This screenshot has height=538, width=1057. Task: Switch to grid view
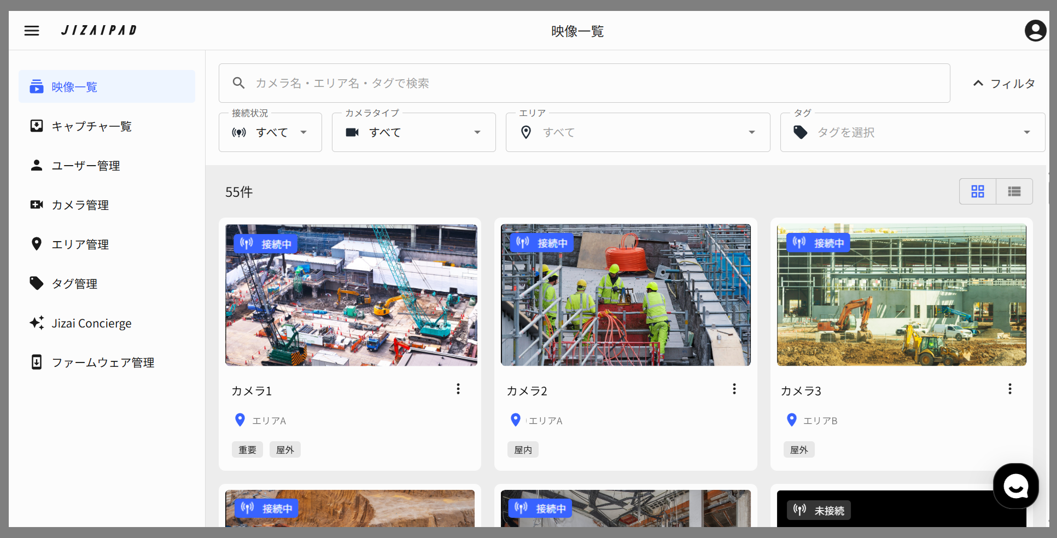[x=978, y=191]
